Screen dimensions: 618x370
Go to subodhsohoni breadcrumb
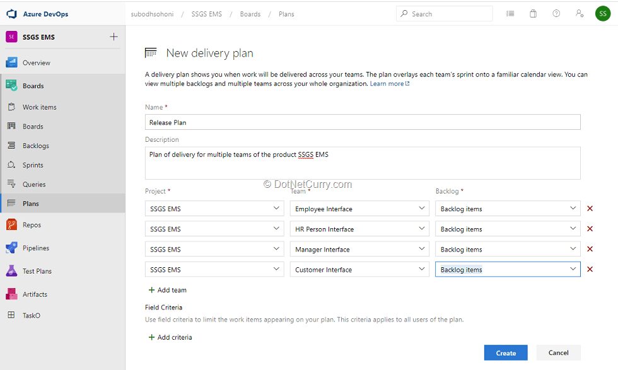coord(152,14)
